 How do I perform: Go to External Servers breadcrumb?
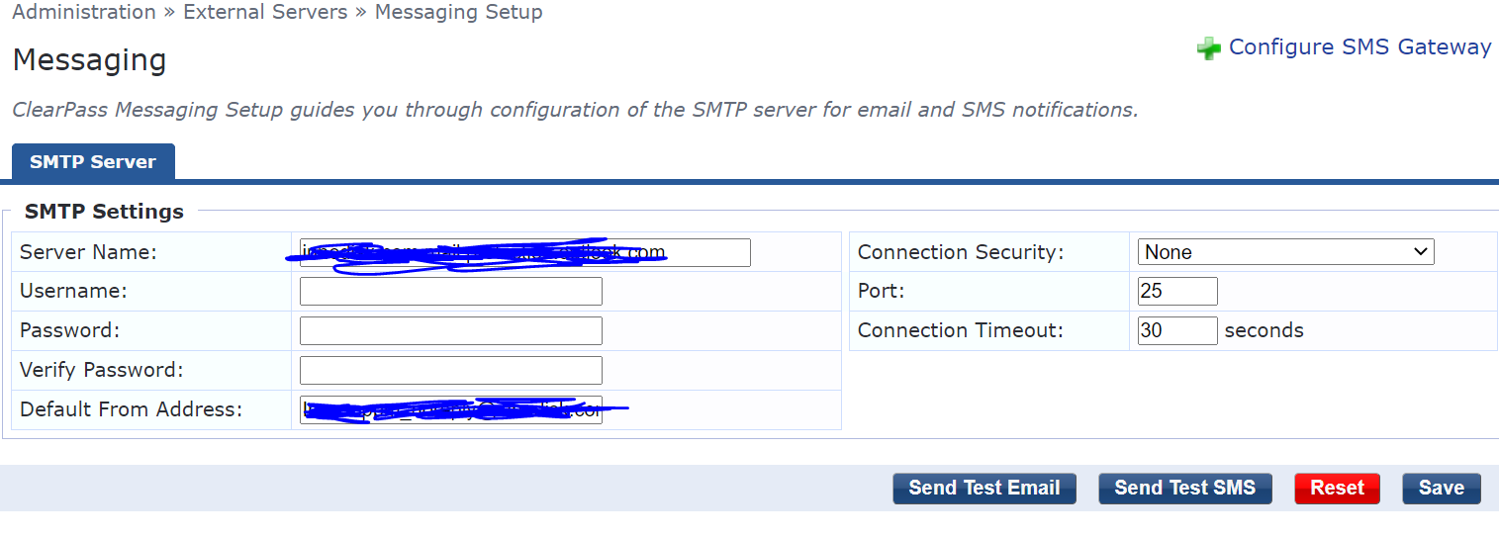265,13
